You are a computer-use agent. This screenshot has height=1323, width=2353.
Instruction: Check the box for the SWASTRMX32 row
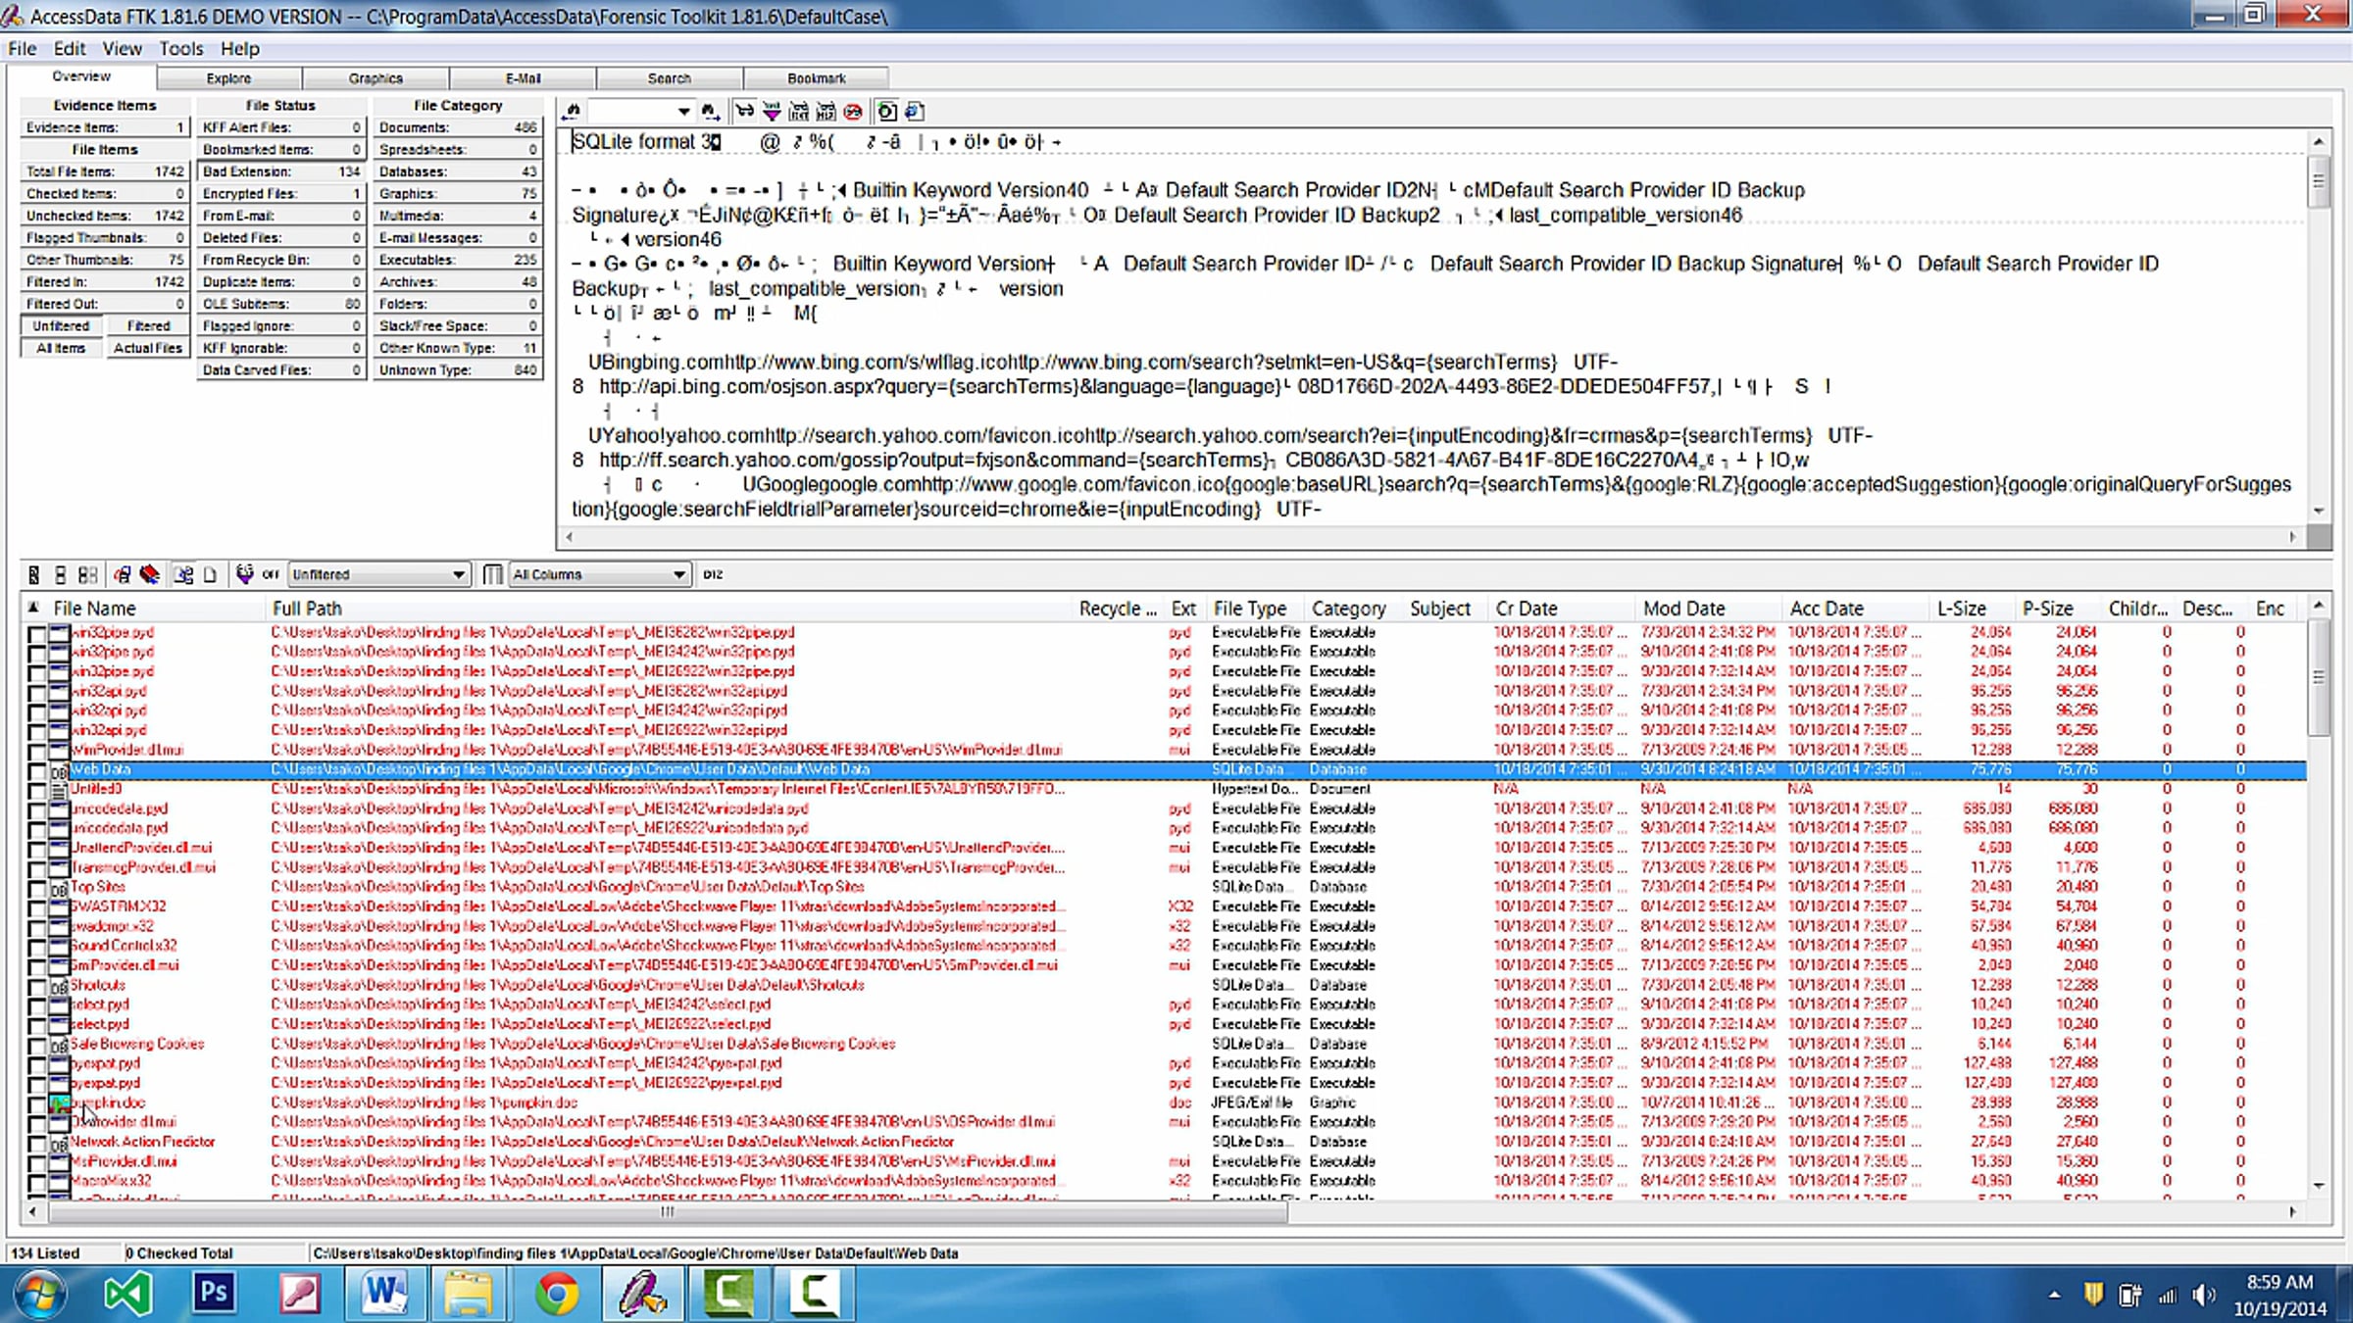[36, 908]
